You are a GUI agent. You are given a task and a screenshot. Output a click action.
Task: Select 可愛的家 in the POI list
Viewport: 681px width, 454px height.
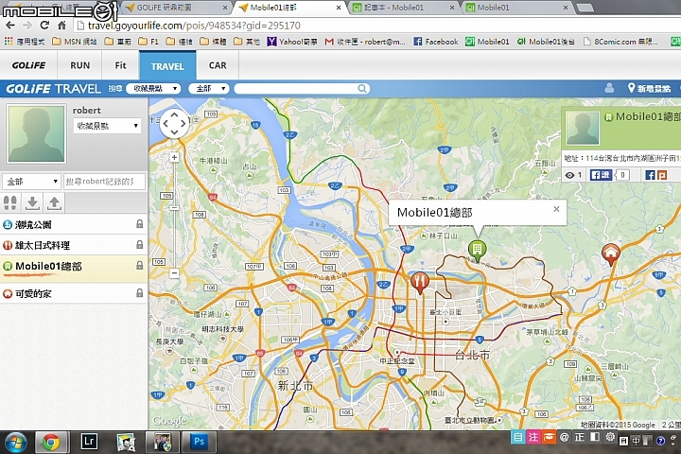click(74, 294)
